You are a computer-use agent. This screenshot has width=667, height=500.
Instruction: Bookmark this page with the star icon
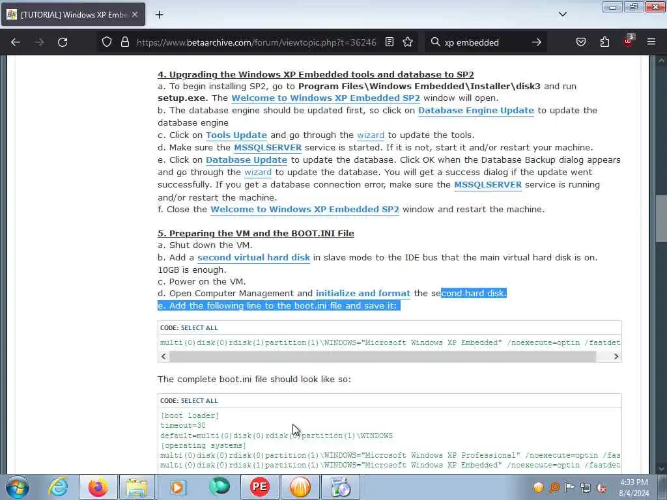click(408, 42)
